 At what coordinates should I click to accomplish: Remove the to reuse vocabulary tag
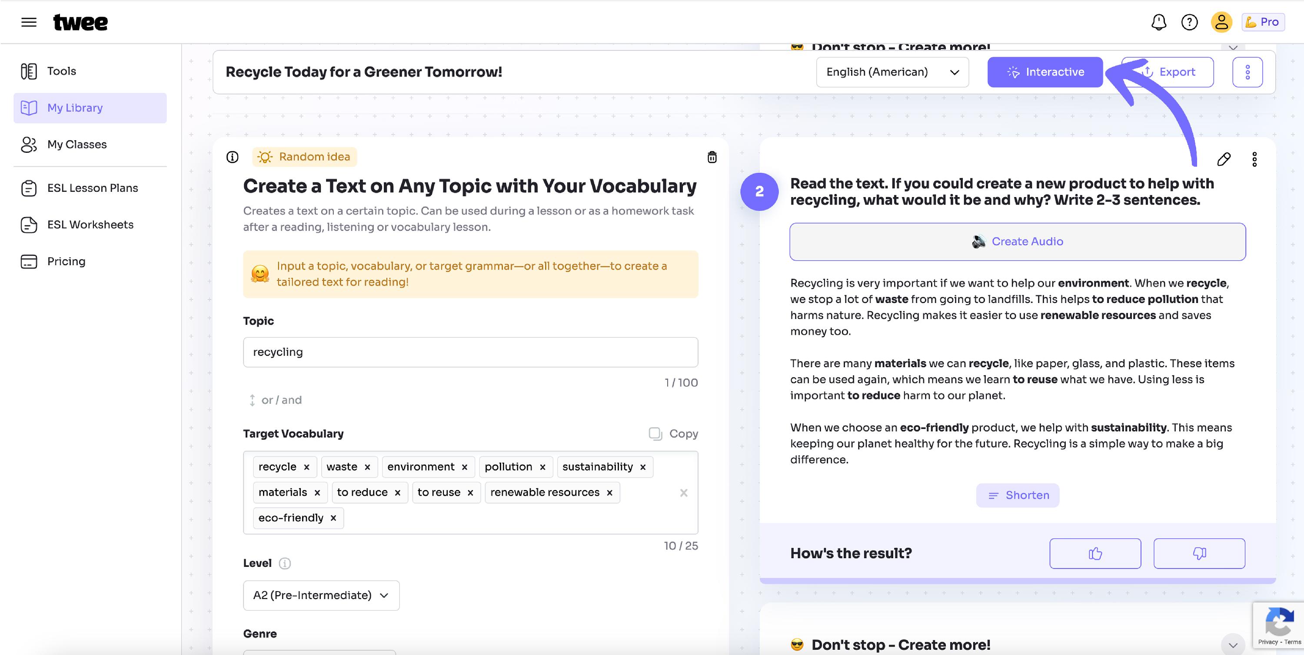tap(470, 493)
